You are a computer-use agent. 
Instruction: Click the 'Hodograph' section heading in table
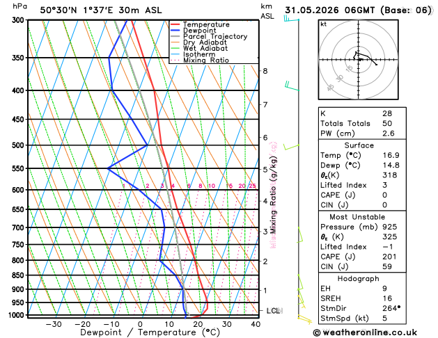(359, 279)
